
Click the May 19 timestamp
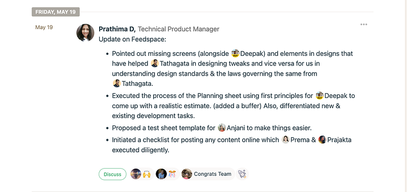44,27
